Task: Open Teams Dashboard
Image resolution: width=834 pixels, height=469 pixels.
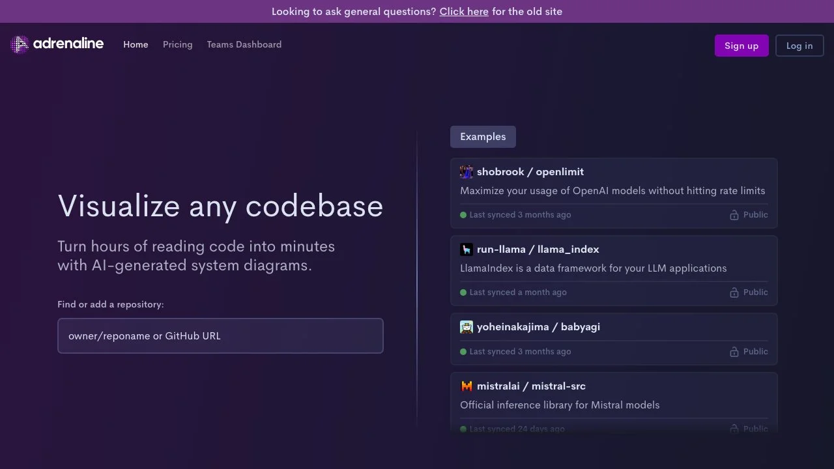Action: (244, 44)
